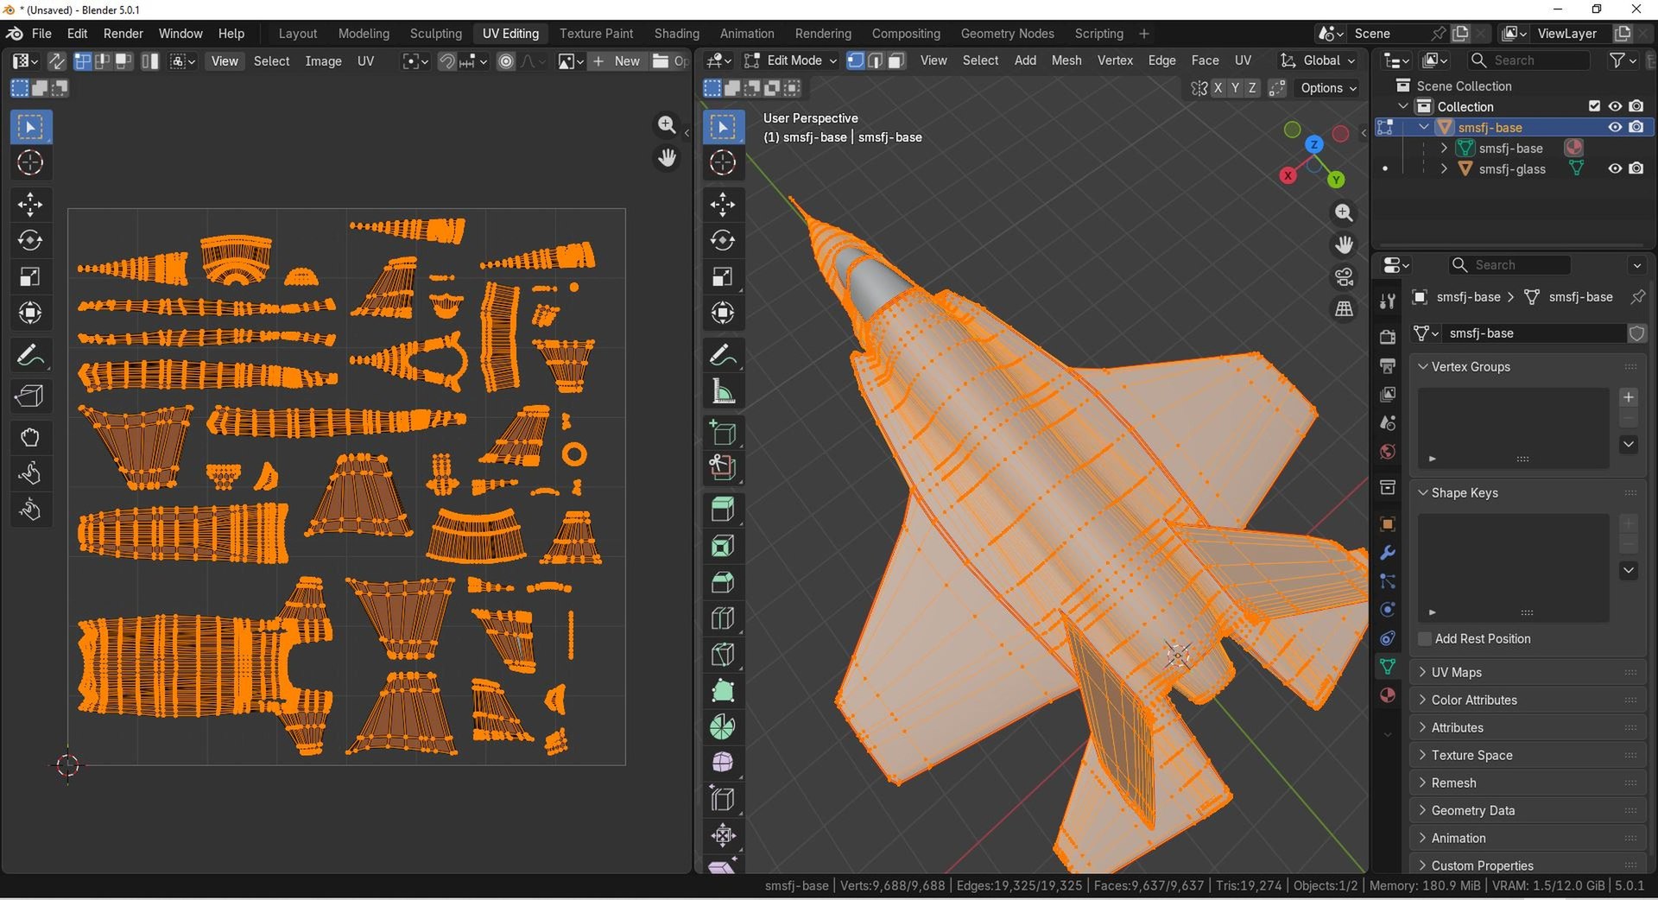This screenshot has width=1658, height=900.
Task: Select the Rotate tool in the UV editor
Action: tap(30, 240)
